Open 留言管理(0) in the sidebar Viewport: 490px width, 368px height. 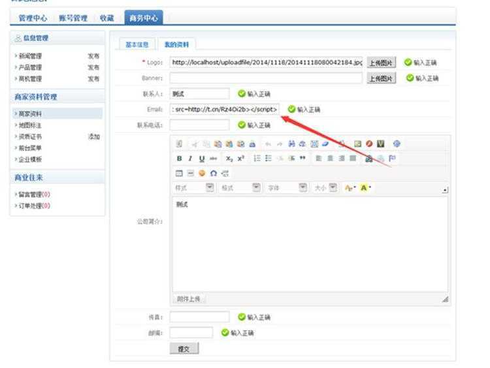(34, 194)
